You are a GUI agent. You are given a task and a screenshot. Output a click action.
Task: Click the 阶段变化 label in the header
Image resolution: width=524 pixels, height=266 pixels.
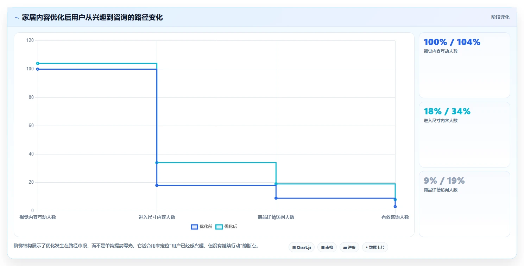[500, 17]
